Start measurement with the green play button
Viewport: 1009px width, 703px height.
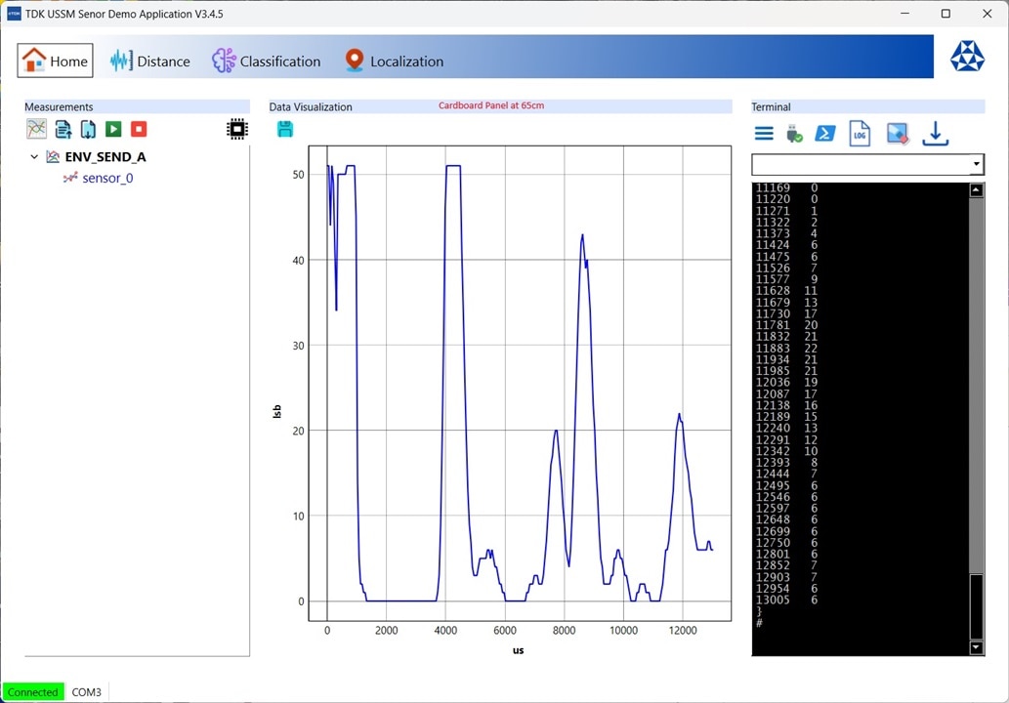tap(113, 129)
